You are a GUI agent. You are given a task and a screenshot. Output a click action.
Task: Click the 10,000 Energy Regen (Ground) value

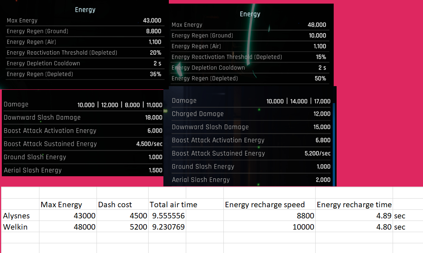317,35
